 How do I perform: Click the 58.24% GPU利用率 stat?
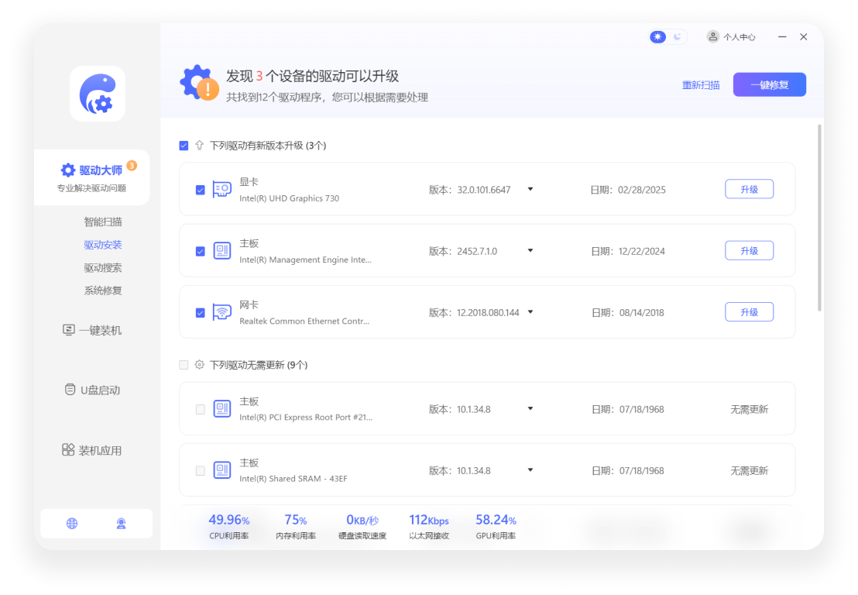pos(496,526)
